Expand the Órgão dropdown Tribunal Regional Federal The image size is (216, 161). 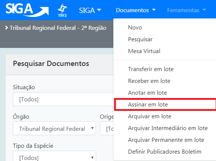pyautogui.click(x=54, y=128)
